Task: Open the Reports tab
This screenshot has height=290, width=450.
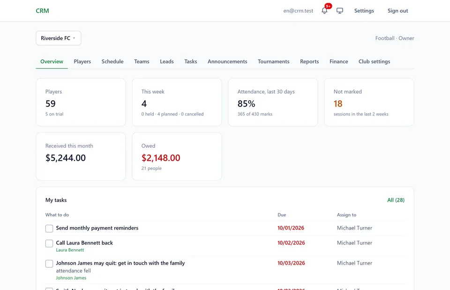Action: (309, 61)
